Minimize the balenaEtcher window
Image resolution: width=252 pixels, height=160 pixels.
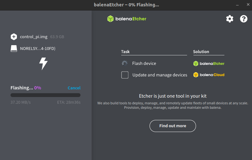coord(237,5)
